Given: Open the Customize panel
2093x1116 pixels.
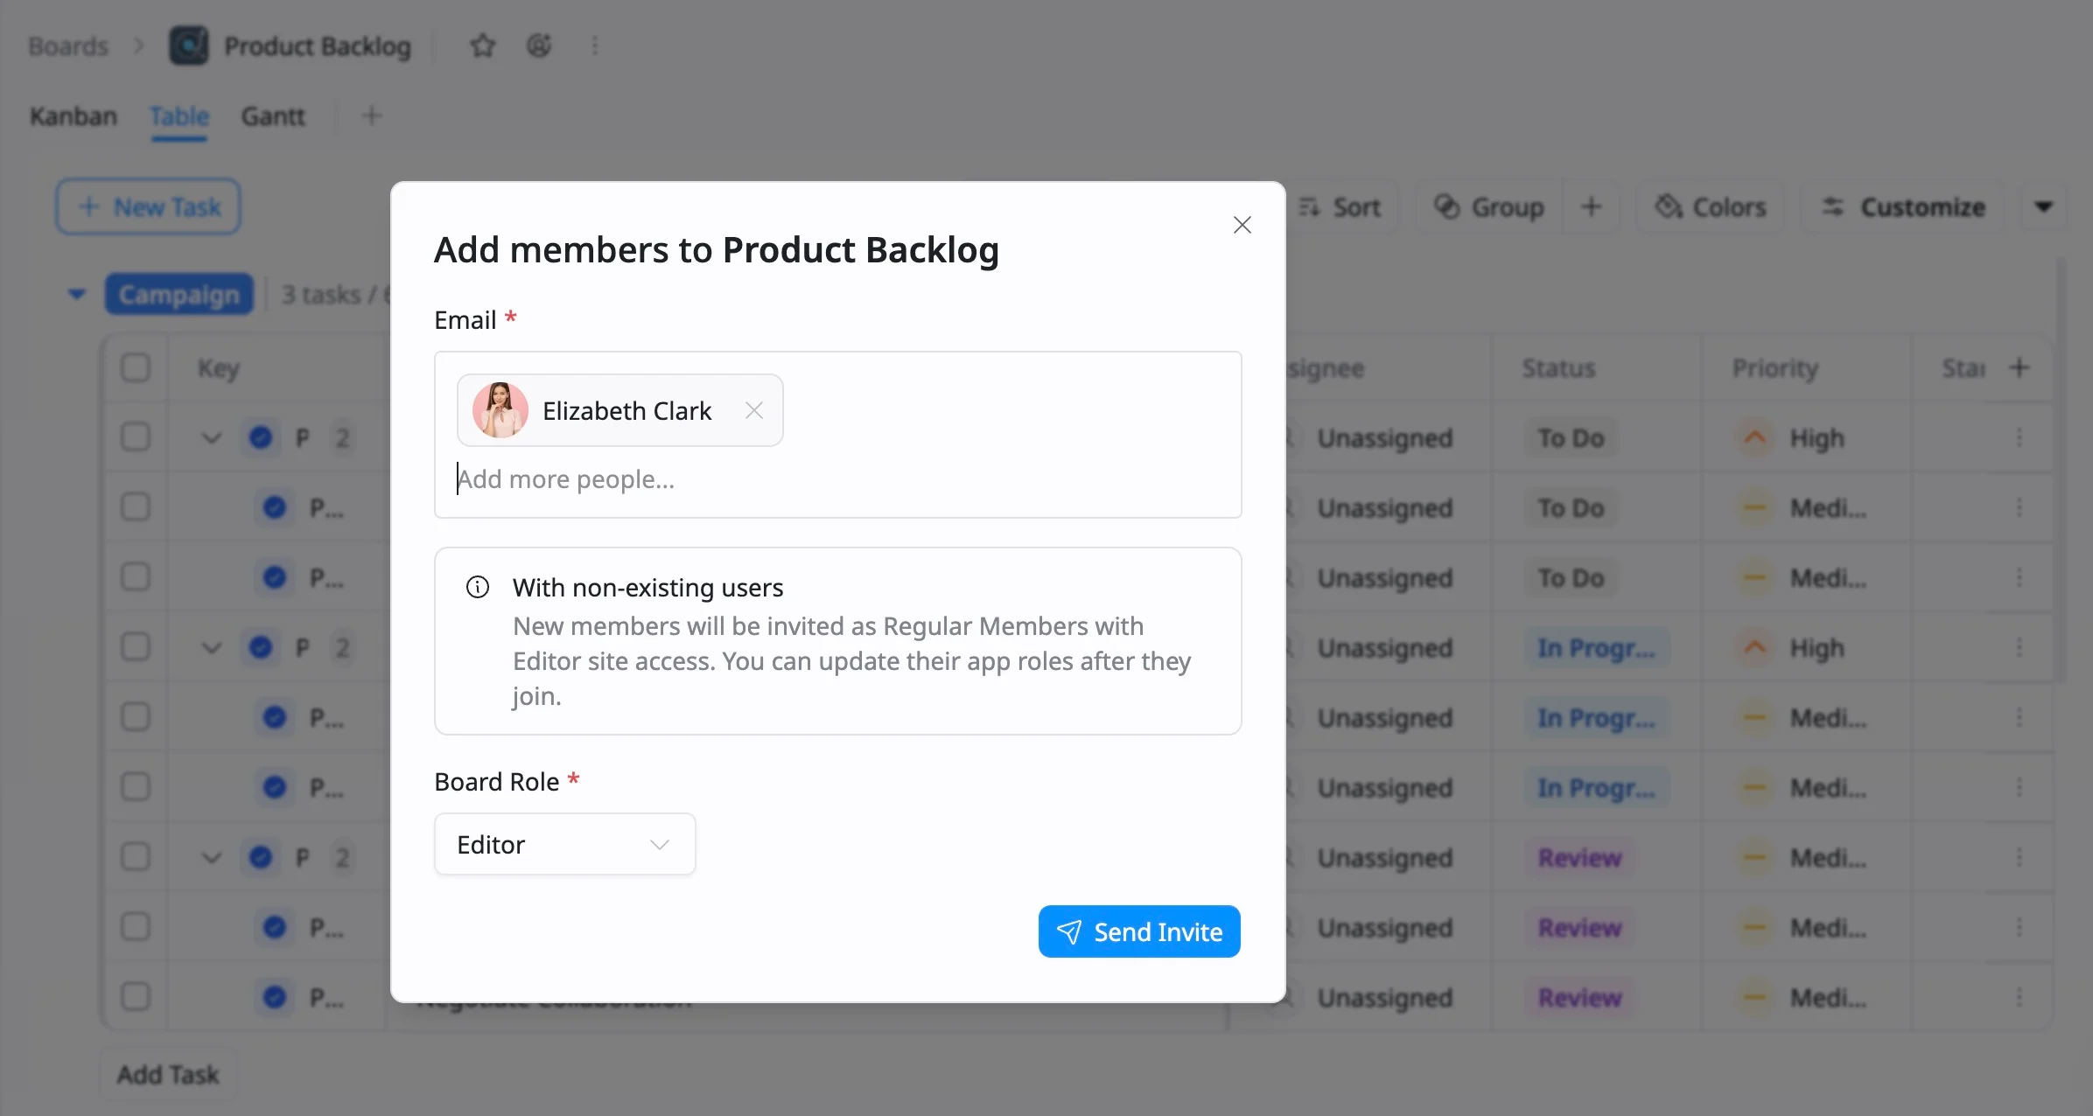Looking at the screenshot, I should 1902,207.
